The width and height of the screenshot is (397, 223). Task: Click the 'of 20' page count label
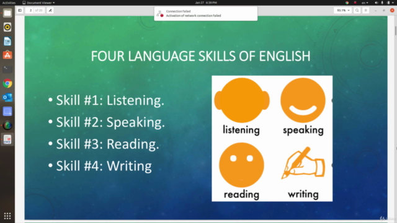[x=38, y=11]
